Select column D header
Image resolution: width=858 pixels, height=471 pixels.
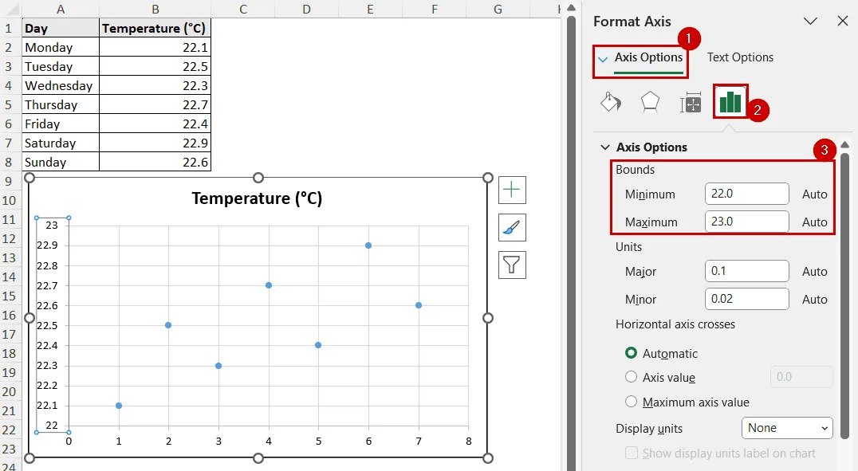306,9
